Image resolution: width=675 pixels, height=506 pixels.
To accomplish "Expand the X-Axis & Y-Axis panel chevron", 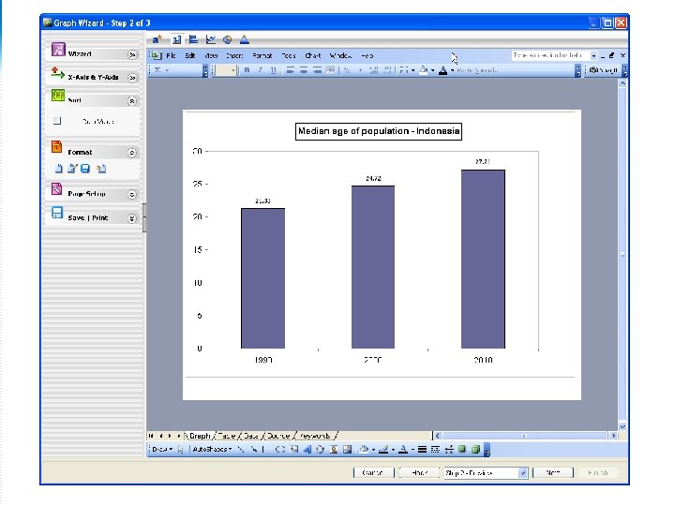I will pyautogui.click(x=132, y=78).
